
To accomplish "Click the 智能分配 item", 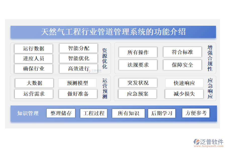I will 78,48.
